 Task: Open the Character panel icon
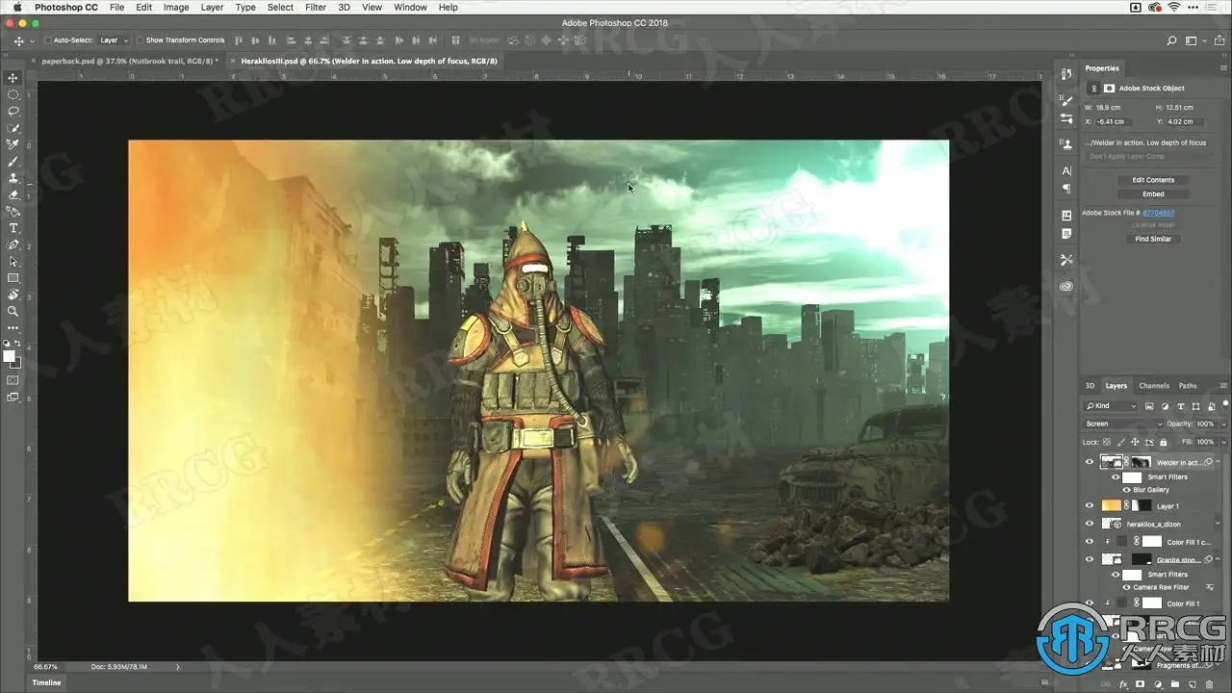[x=1066, y=171]
